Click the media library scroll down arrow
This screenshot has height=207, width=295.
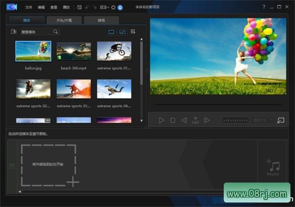click(142, 121)
